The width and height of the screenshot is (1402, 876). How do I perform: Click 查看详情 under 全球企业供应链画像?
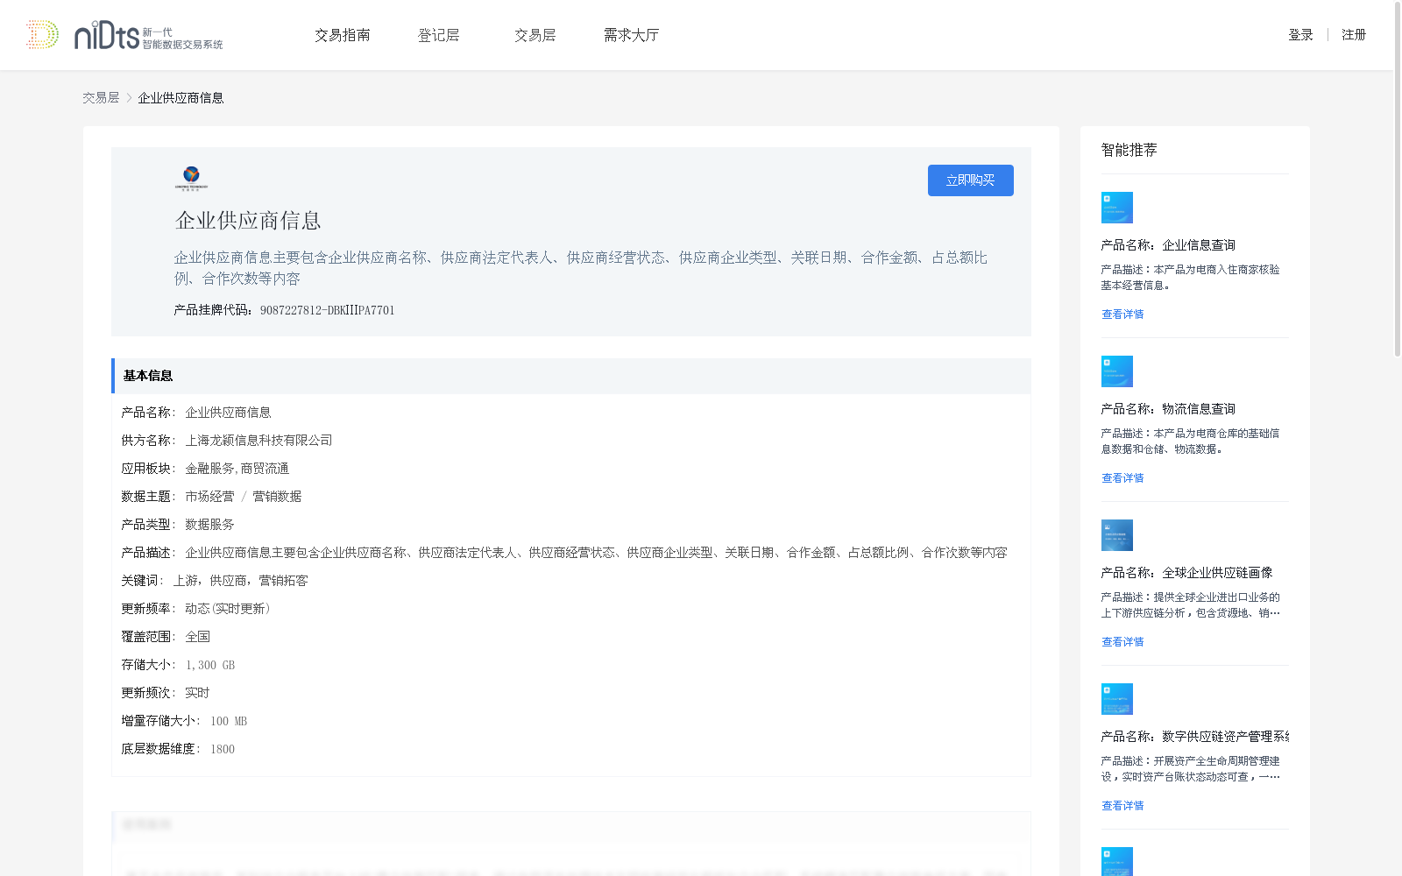point(1122,642)
